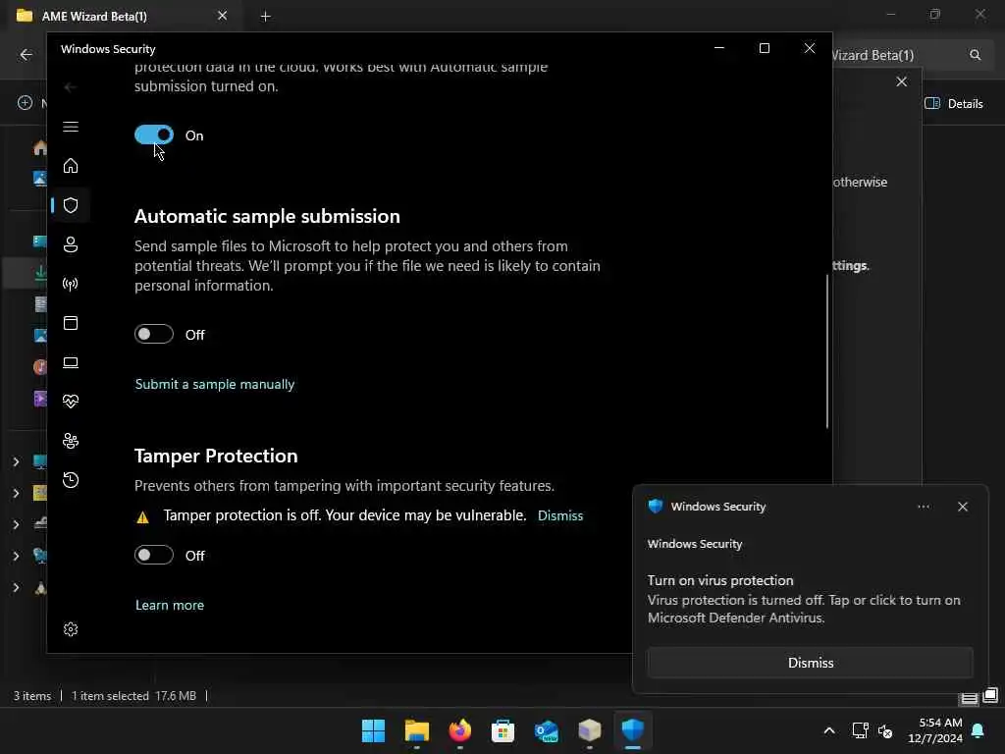Show hidden system tray icons
This screenshot has height=754, width=1005.
(x=828, y=730)
